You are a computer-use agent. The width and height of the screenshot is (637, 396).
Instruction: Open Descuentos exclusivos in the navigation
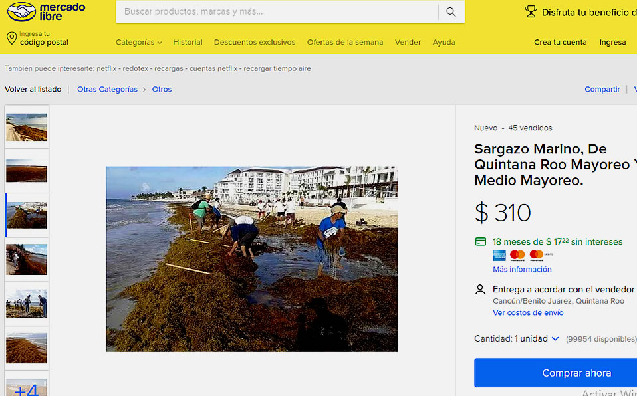(255, 43)
